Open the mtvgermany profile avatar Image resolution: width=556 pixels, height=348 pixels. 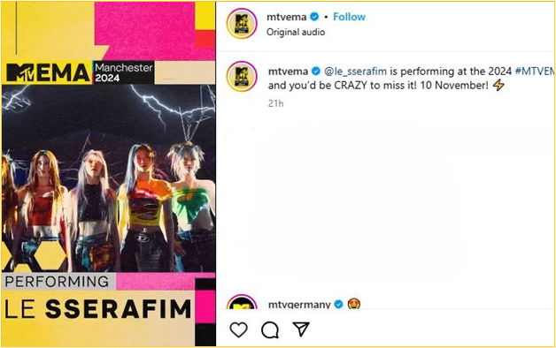pyautogui.click(x=242, y=302)
